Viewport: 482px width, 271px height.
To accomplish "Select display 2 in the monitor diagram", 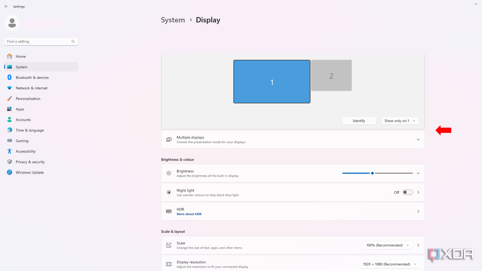I will click(331, 76).
